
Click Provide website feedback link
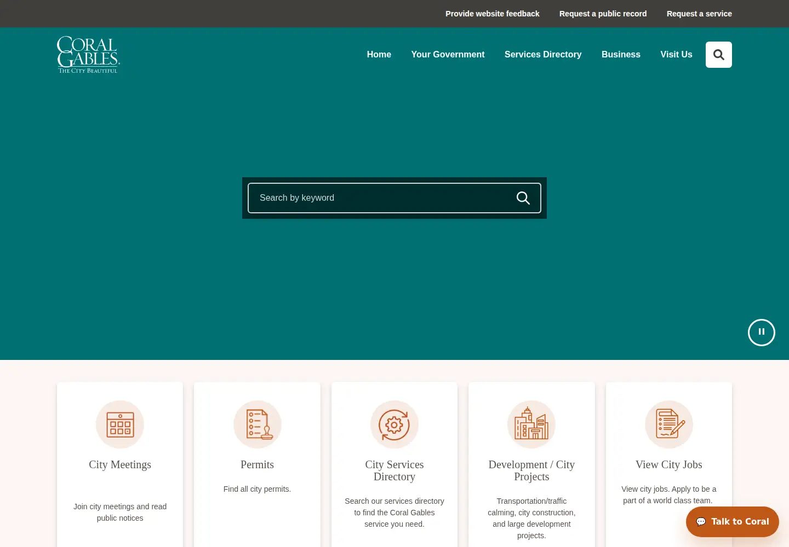[493, 14]
